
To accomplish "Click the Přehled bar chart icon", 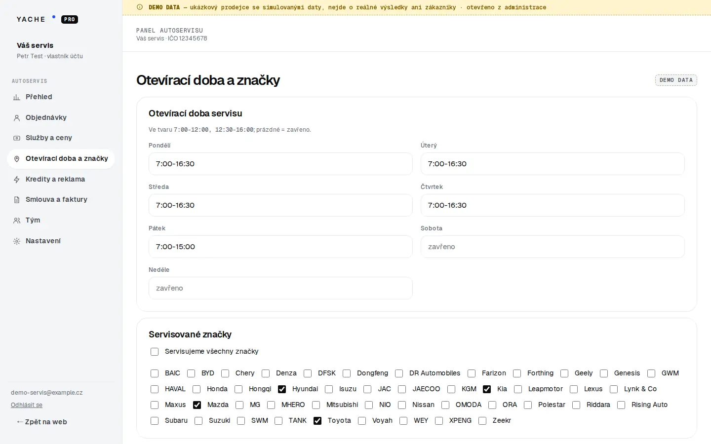I will tap(17, 97).
